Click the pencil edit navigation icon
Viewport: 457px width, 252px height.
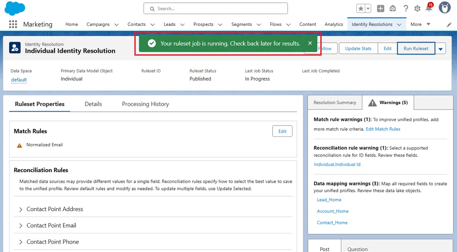[449, 24]
